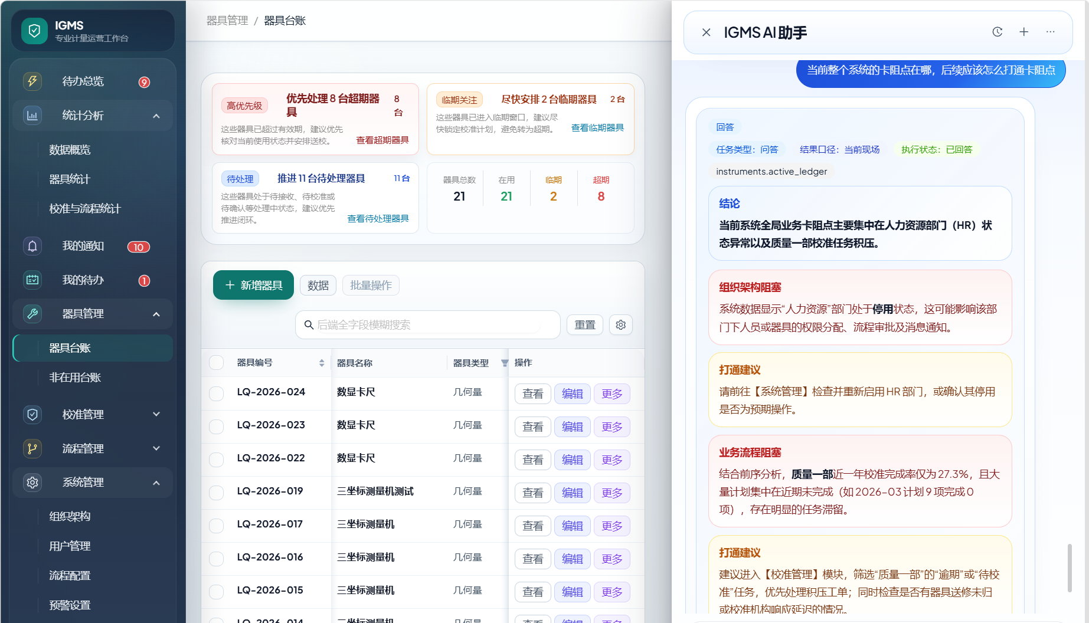Open 组织架构 under 系统管理
The image size is (1089, 623).
pyautogui.click(x=70, y=517)
